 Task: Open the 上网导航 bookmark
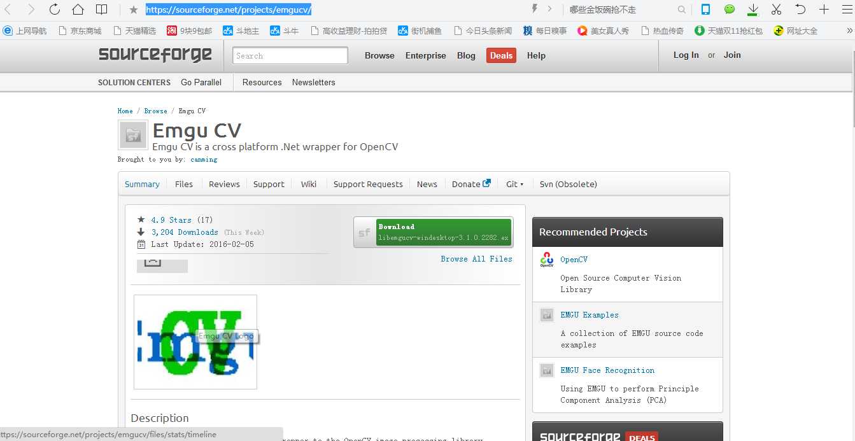tap(25, 31)
